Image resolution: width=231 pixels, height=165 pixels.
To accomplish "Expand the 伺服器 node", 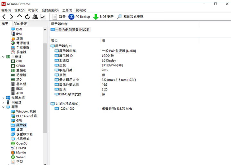I will pos(3,102).
